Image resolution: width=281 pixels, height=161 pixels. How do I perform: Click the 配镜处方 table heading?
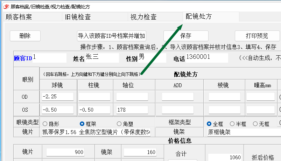pyautogui.click(x=185, y=74)
